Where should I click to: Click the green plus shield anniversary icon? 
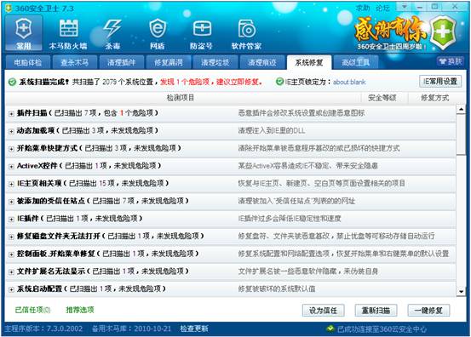[442, 32]
